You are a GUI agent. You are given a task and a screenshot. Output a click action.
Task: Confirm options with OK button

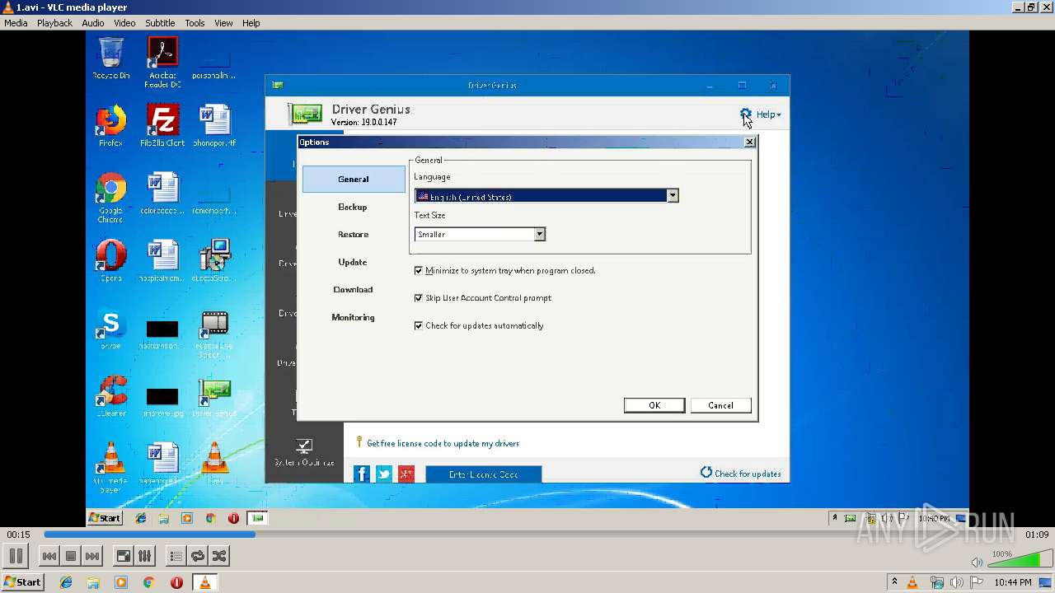click(654, 405)
